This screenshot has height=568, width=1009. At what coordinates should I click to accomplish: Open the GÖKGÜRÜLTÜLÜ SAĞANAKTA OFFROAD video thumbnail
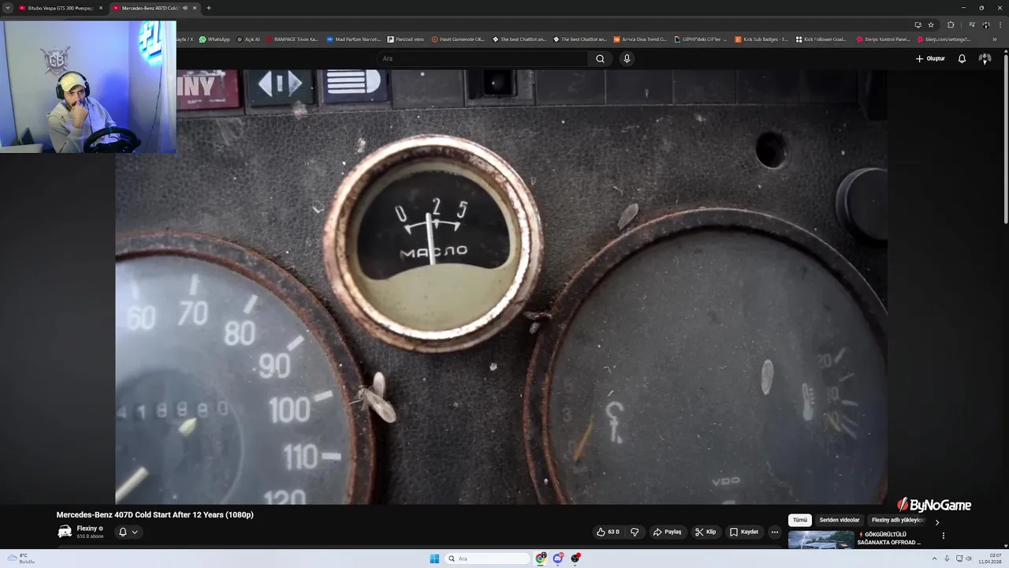[x=821, y=540]
